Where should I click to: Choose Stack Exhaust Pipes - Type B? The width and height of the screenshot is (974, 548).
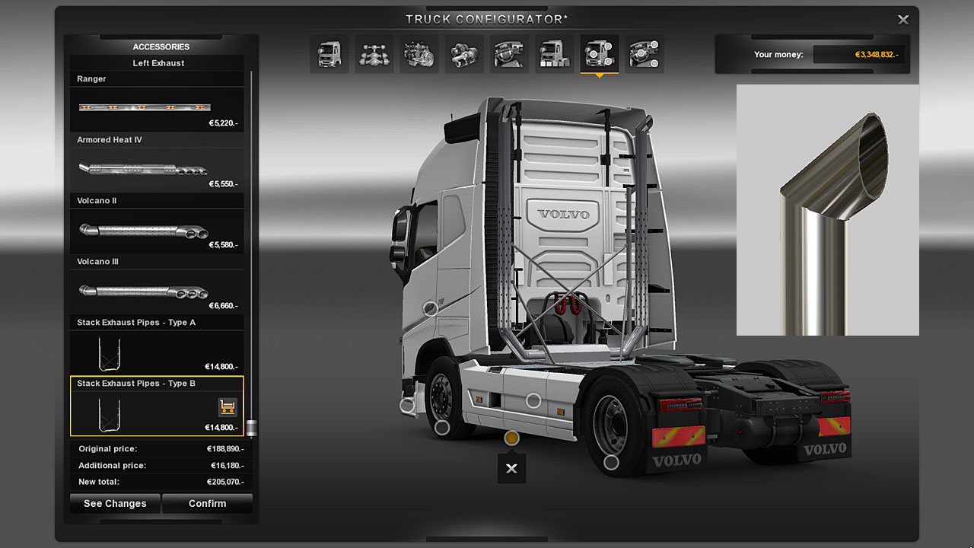coord(158,406)
